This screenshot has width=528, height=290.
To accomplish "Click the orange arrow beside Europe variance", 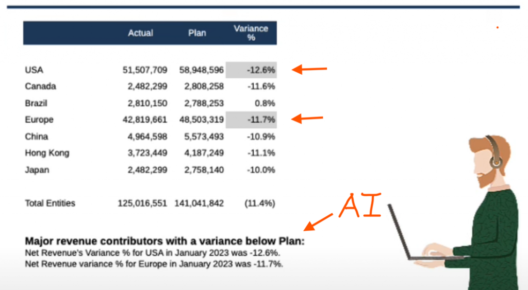I will [x=307, y=120].
